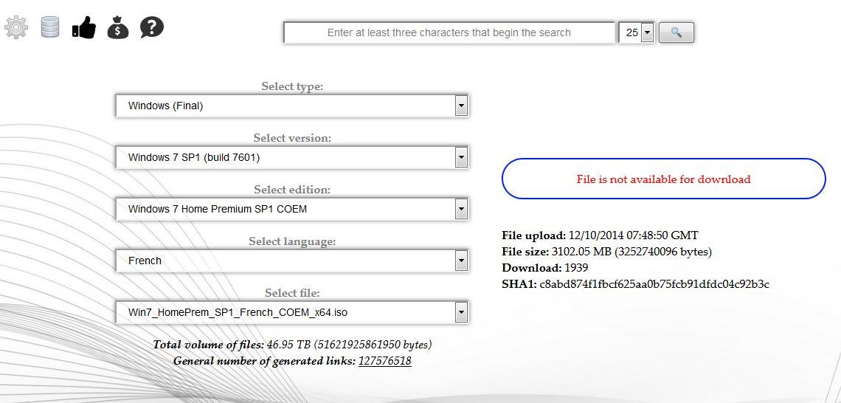Click the total volume of files text
The width and height of the screenshot is (841, 403).
click(292, 345)
